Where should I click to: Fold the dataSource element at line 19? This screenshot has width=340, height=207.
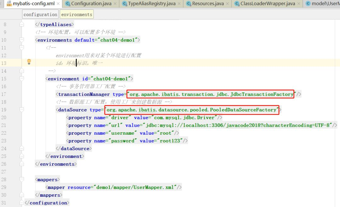click(22, 110)
